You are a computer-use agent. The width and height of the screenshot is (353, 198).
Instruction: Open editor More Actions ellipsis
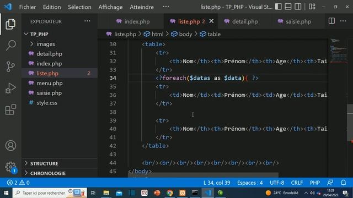(343, 21)
